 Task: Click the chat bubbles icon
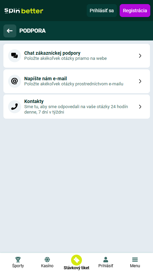15,56
